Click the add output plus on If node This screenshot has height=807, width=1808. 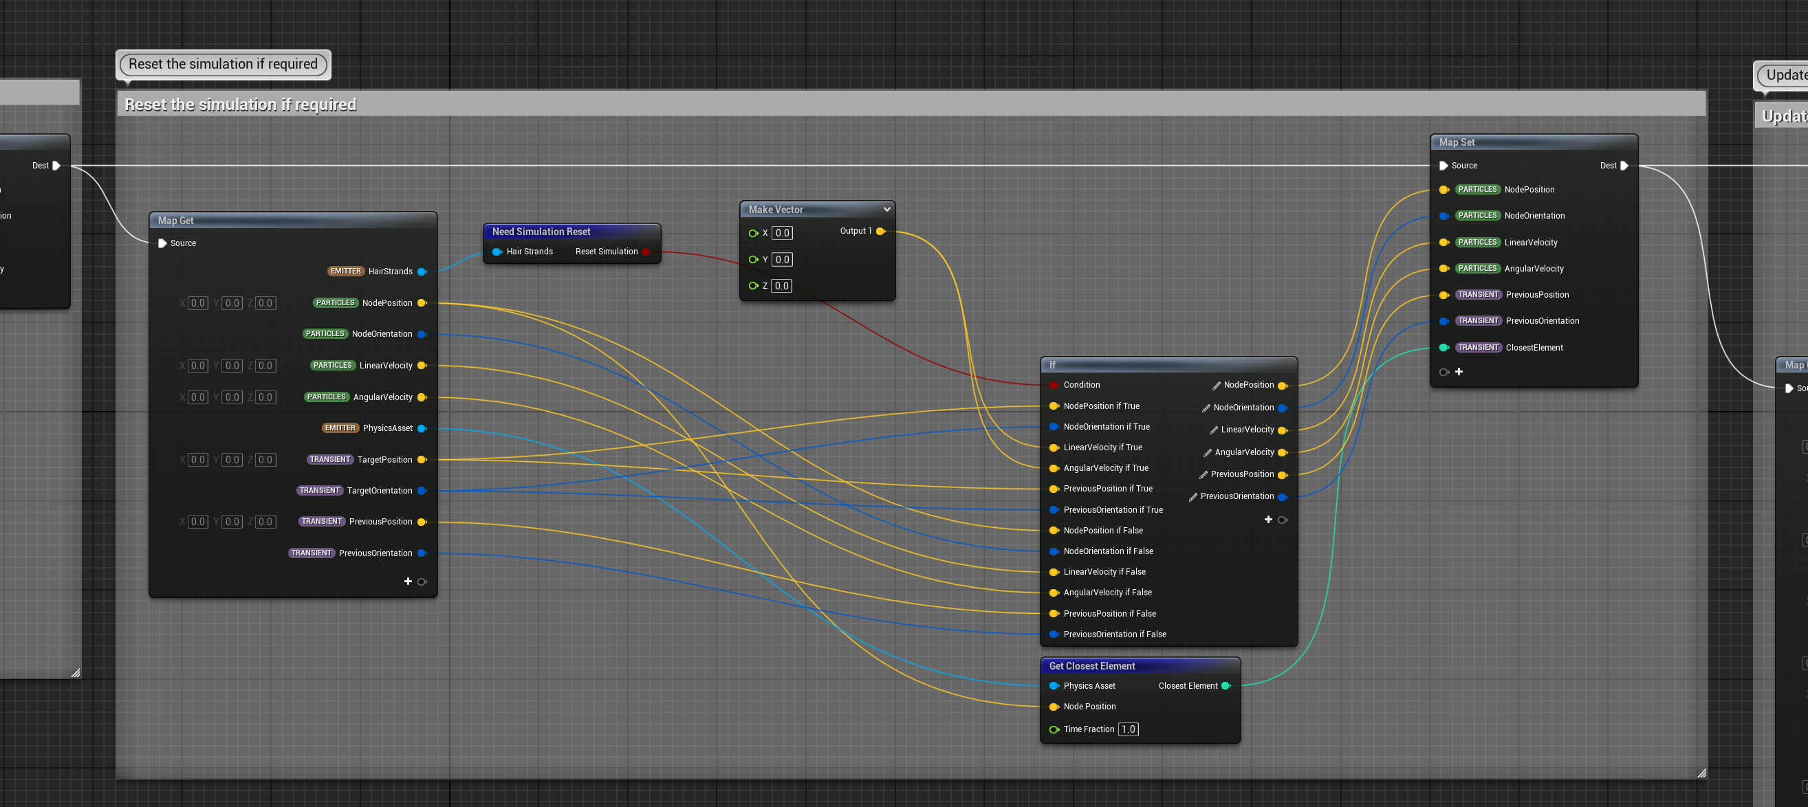click(x=1267, y=519)
